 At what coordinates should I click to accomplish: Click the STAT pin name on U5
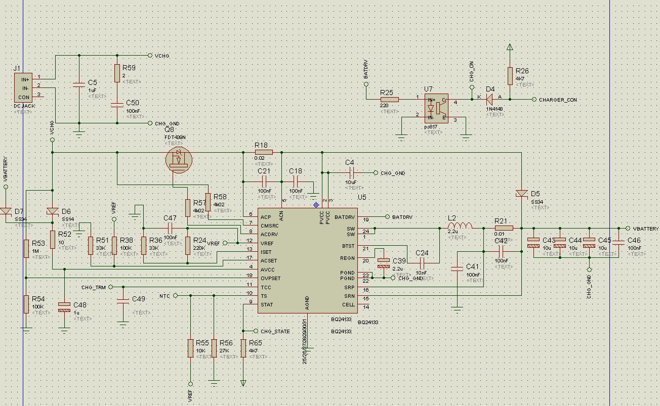pos(267,304)
